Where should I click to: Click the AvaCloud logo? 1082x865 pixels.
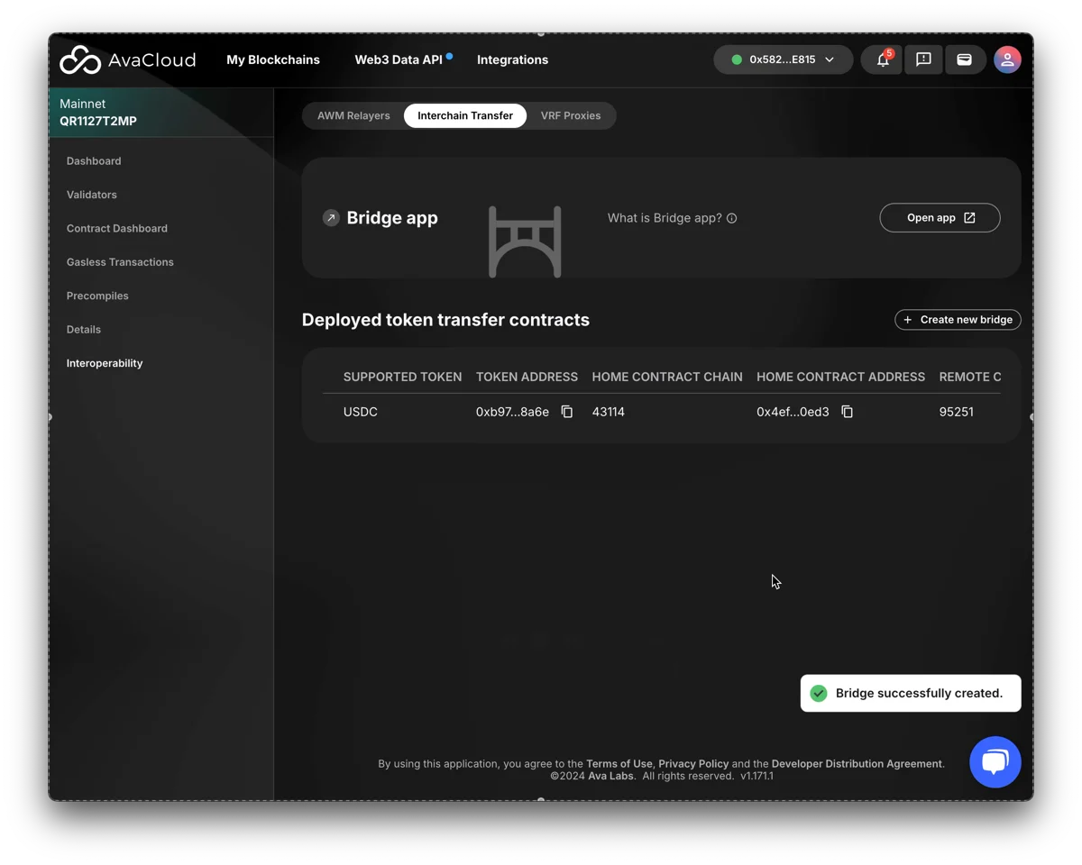[127, 60]
